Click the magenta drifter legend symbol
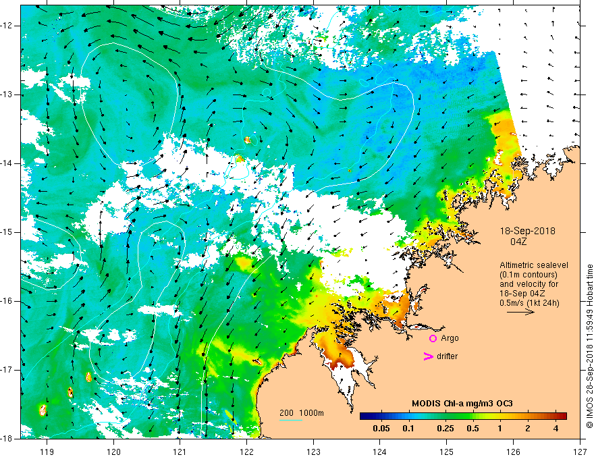 pyautogui.click(x=428, y=356)
